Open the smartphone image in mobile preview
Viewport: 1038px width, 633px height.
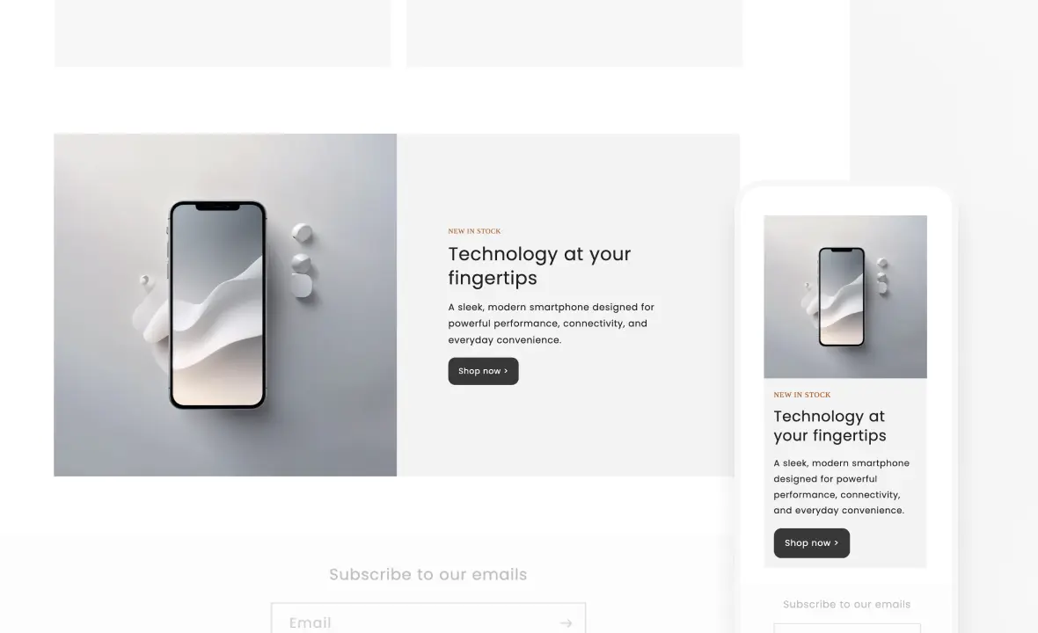point(845,297)
